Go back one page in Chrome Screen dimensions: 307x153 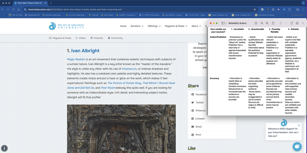tap(2, 9)
